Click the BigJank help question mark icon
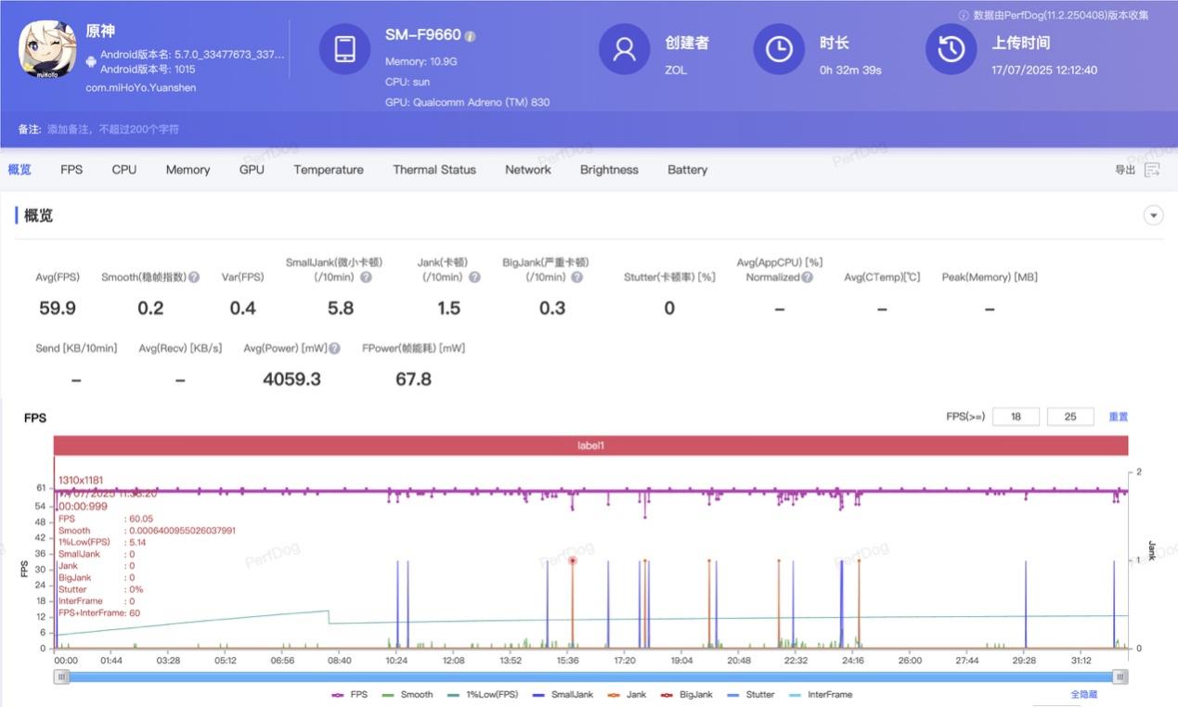1178x707 pixels. 576,277
